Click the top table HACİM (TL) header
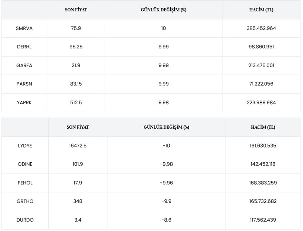The height and width of the screenshot is (231, 303). coord(261,10)
